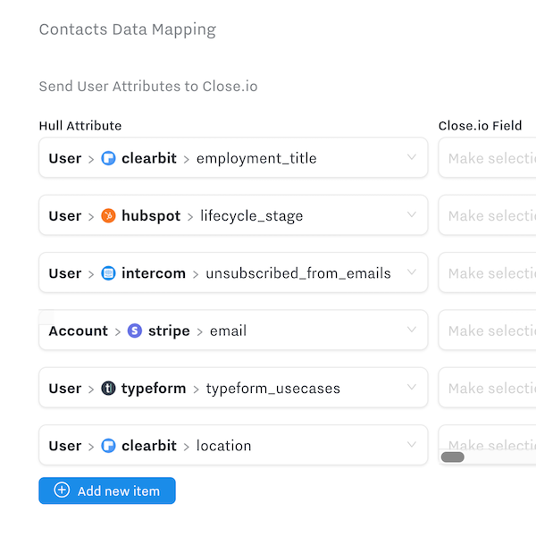Click the Clearbit icon in location row

109,446
